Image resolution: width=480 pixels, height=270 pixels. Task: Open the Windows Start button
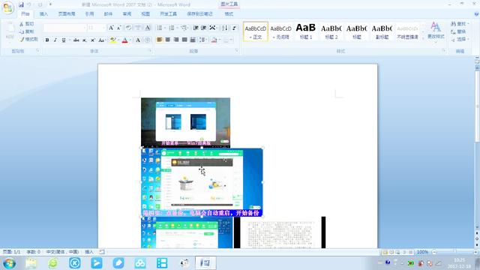9,263
